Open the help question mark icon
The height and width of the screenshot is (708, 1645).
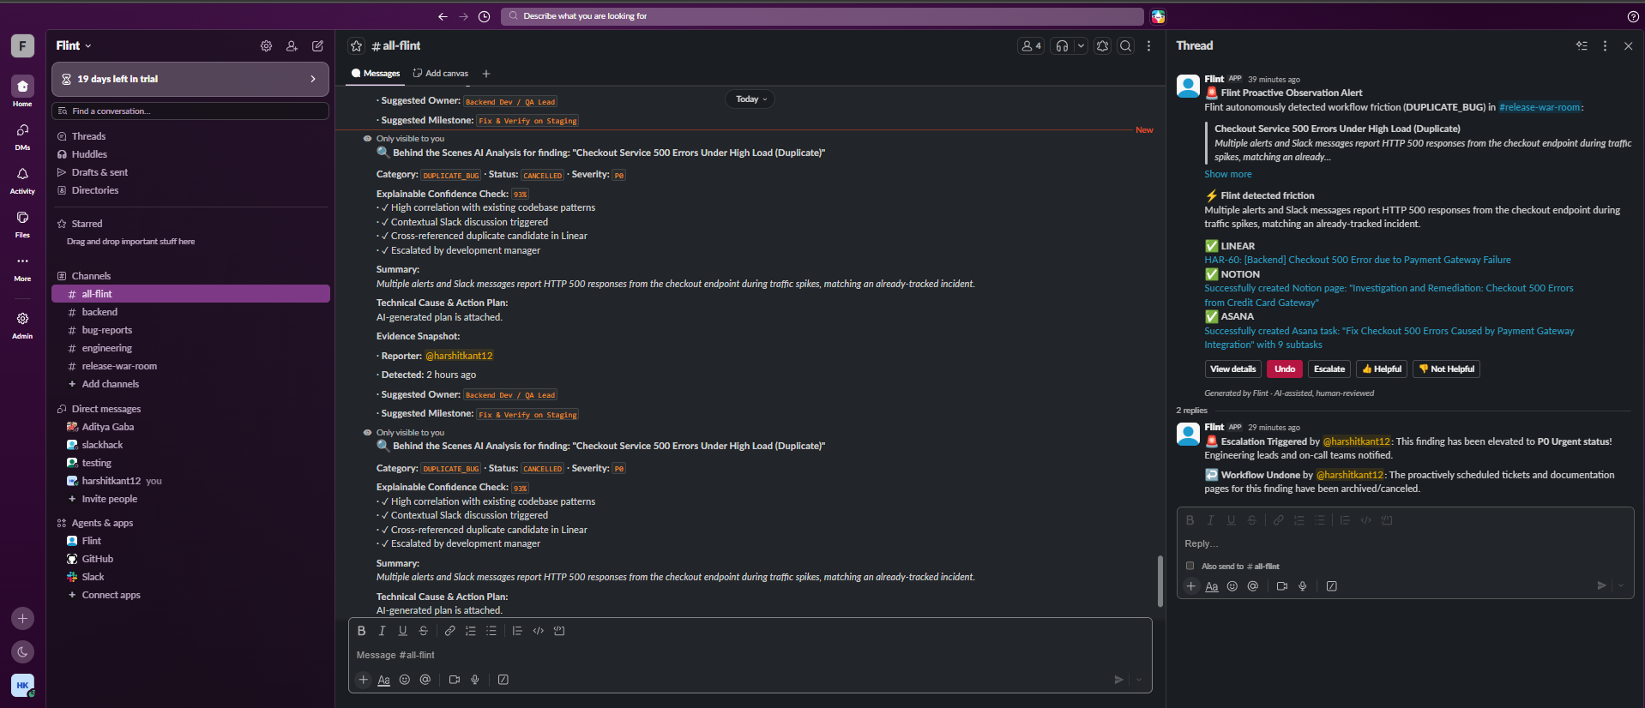[1633, 16]
